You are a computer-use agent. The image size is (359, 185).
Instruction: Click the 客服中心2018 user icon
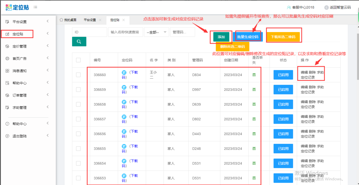point(289,8)
